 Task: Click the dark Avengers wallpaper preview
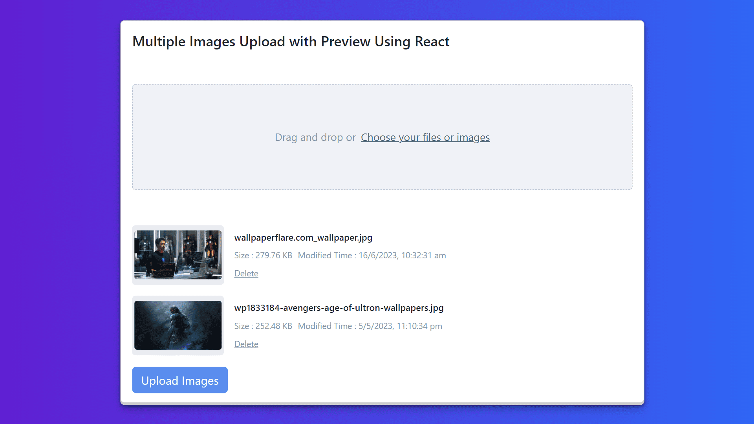point(178,325)
